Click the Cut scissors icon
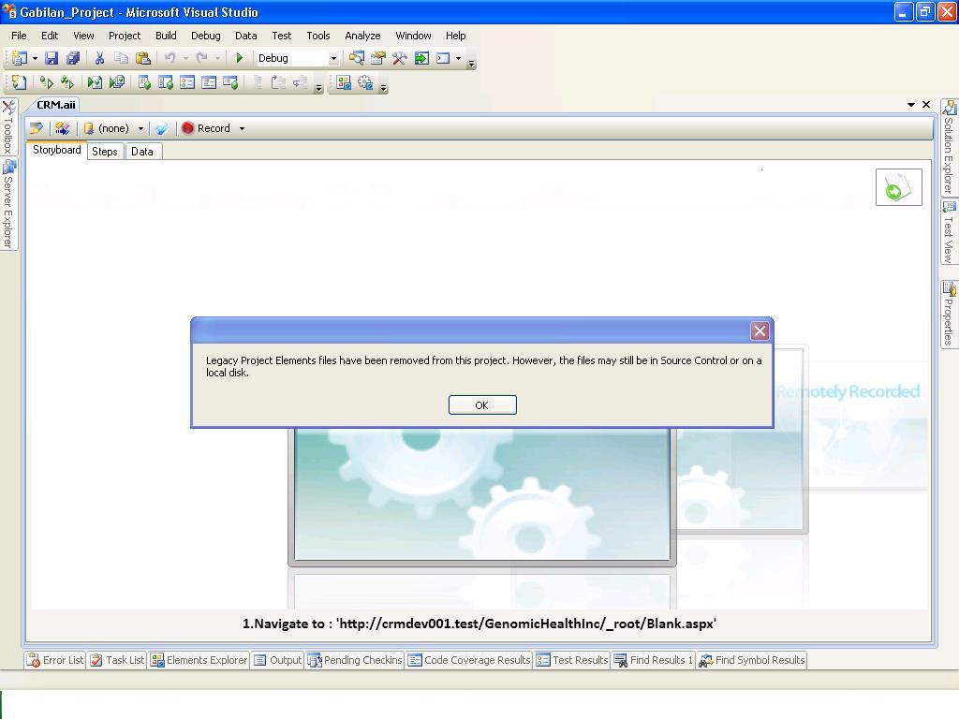This screenshot has height=719, width=959. point(99,58)
